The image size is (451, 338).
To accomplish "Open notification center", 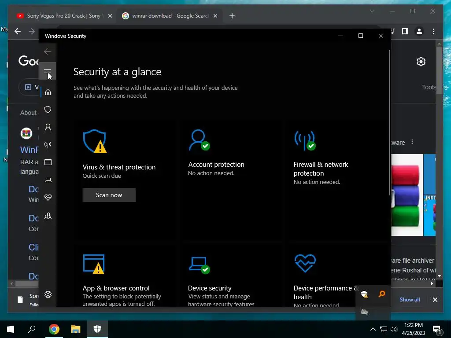I will (x=437, y=329).
